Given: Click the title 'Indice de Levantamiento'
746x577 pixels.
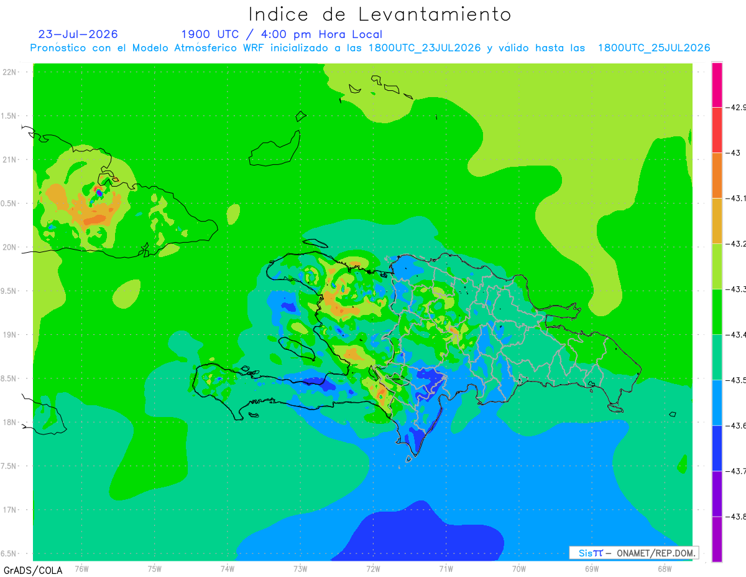Looking at the screenshot, I should pyautogui.click(x=380, y=14).
